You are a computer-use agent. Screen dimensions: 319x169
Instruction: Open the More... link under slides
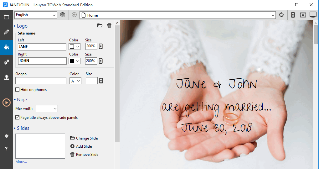(21, 162)
